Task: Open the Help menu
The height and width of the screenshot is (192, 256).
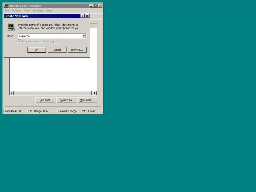Action: 49,10
